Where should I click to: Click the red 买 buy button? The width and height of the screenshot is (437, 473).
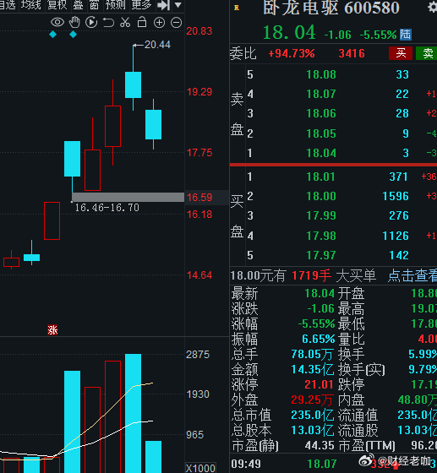click(x=401, y=53)
